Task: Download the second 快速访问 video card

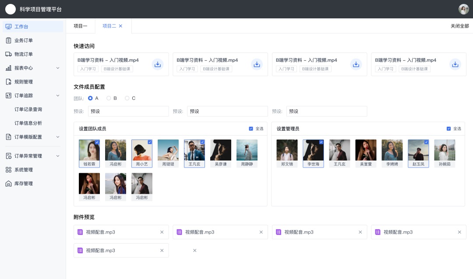Action: tap(257, 64)
